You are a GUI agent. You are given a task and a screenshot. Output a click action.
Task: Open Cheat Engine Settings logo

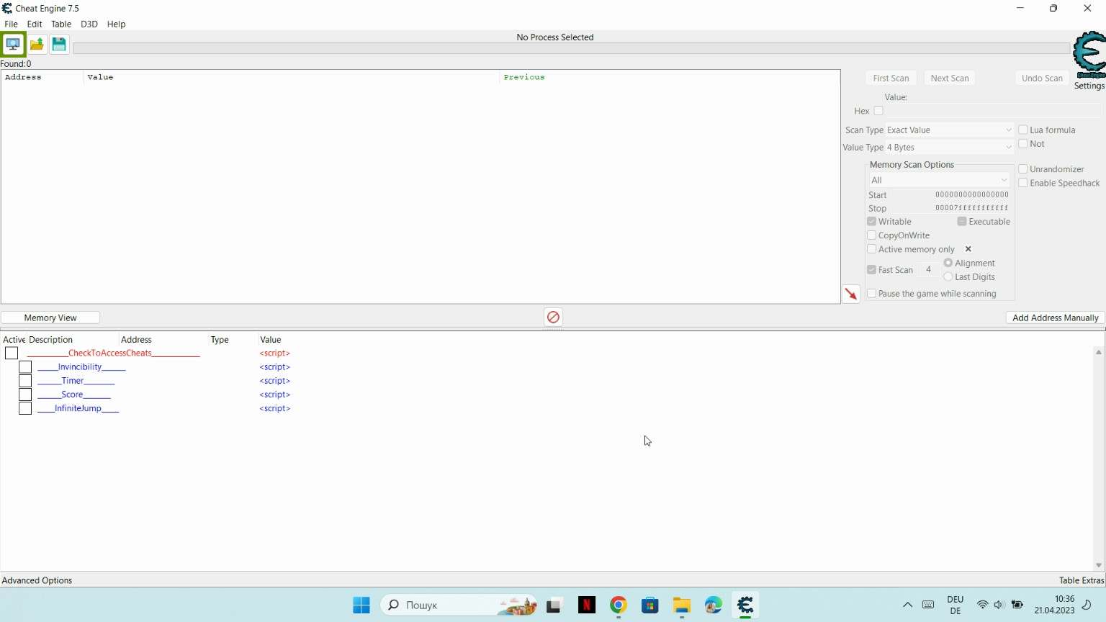coord(1089,58)
